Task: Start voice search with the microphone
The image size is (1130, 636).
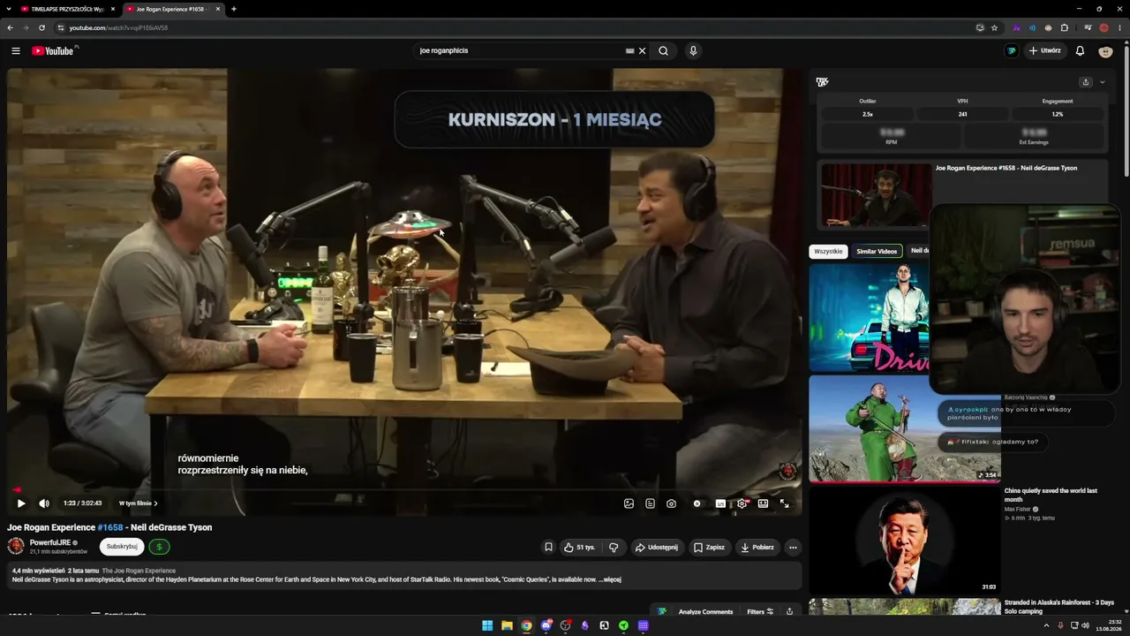Action: pyautogui.click(x=693, y=51)
